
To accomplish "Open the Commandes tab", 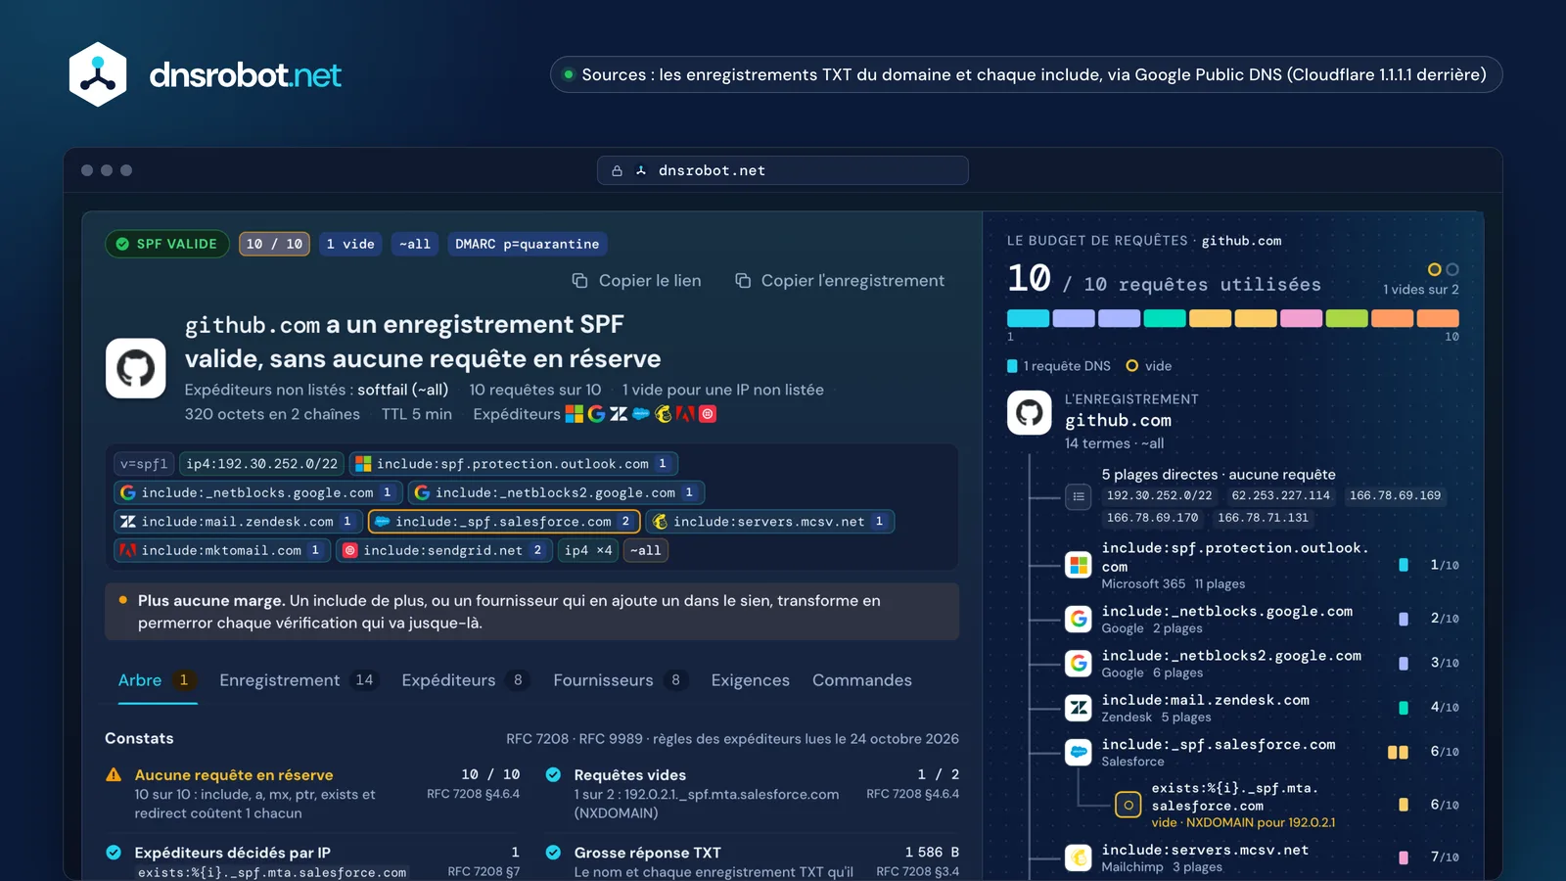I will pyautogui.click(x=861, y=680).
